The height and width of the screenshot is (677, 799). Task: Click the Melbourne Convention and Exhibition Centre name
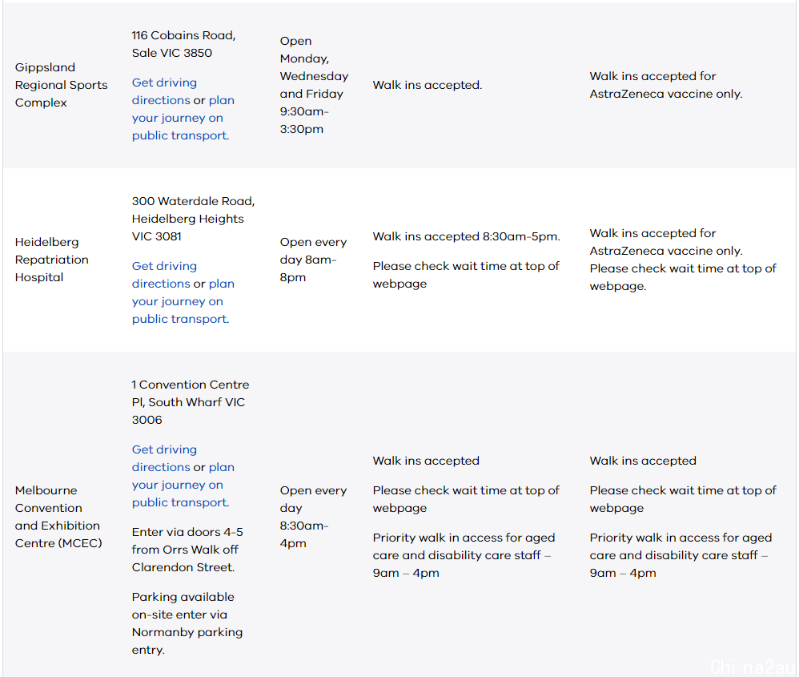(58, 517)
